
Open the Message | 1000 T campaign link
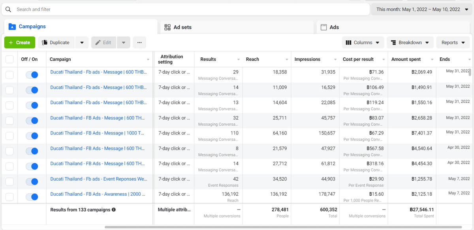pos(97,133)
